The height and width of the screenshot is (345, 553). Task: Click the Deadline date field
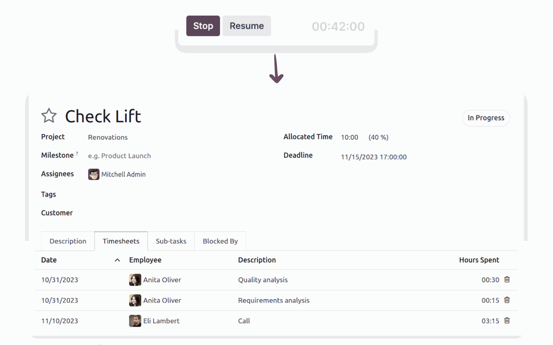point(374,157)
